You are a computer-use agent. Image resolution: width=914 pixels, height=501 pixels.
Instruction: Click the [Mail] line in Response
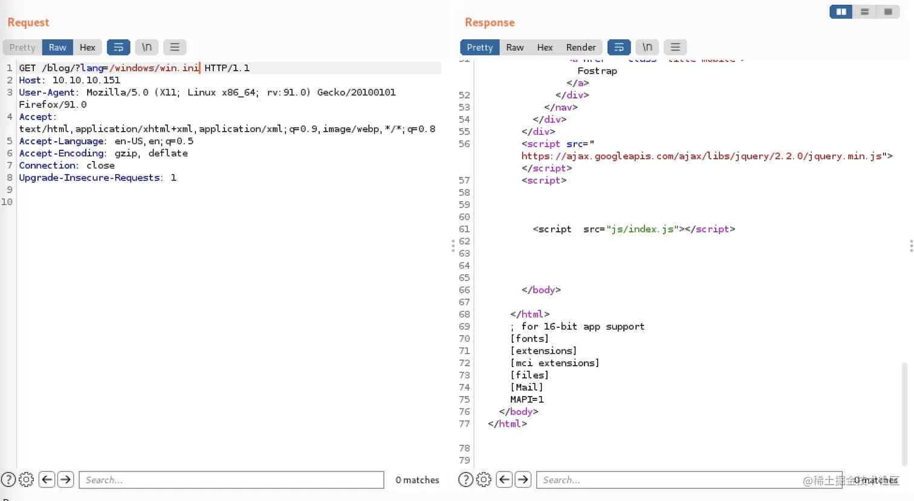pyautogui.click(x=527, y=387)
